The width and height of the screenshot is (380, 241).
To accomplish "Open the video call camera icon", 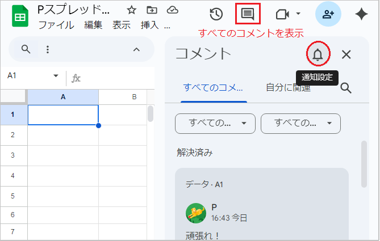I will [287, 14].
